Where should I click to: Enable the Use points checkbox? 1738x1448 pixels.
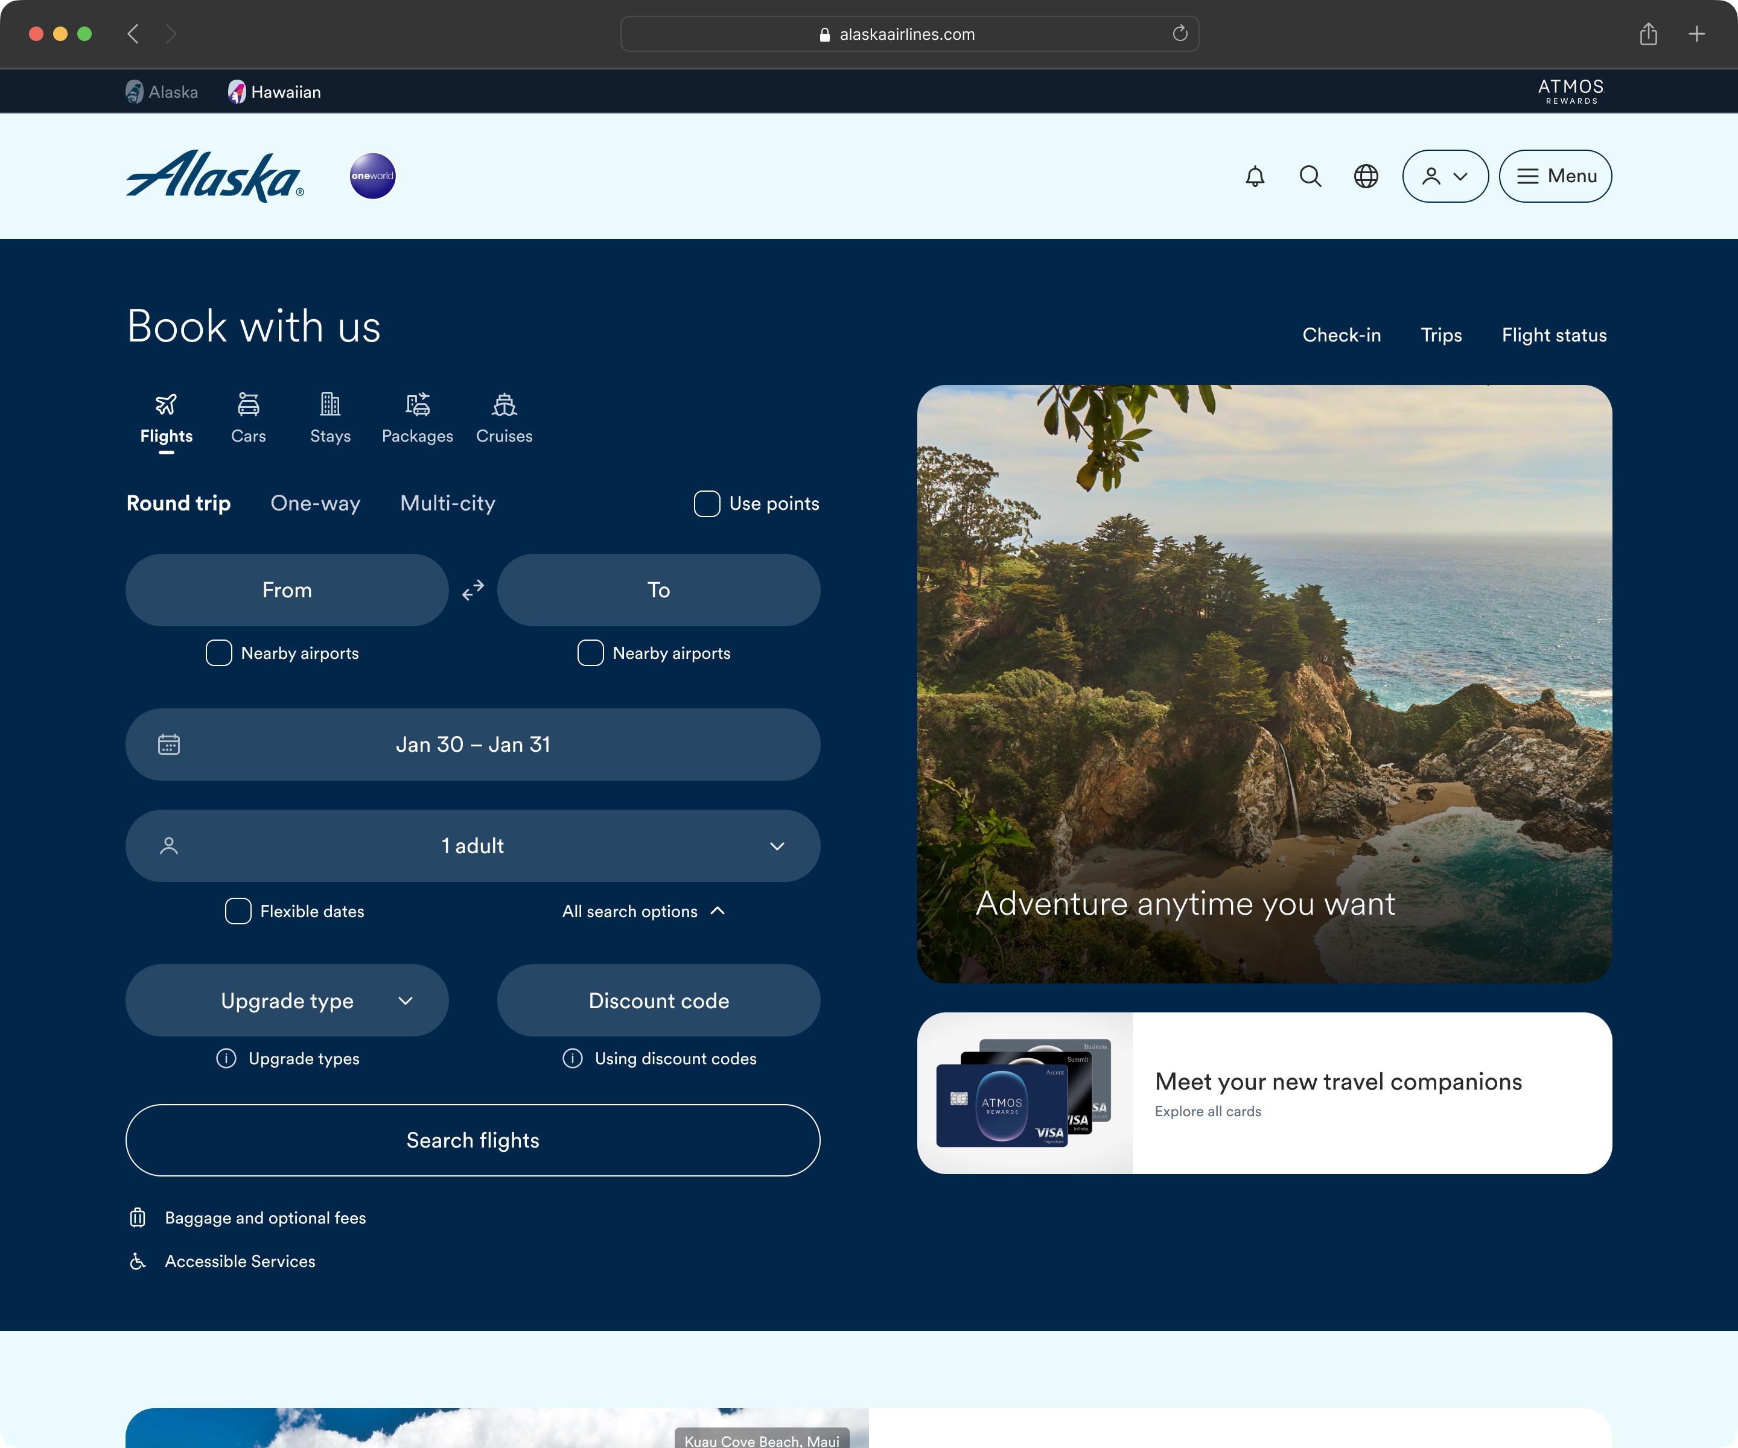pos(707,504)
